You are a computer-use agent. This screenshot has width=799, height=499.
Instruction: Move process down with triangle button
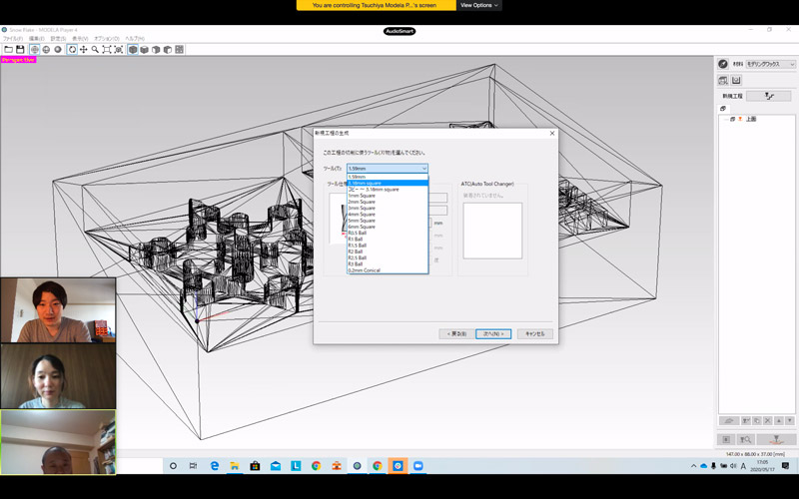[789, 421]
